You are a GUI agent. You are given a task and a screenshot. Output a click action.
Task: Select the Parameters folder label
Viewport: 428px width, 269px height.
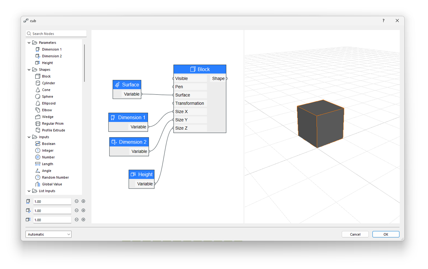pyautogui.click(x=48, y=43)
